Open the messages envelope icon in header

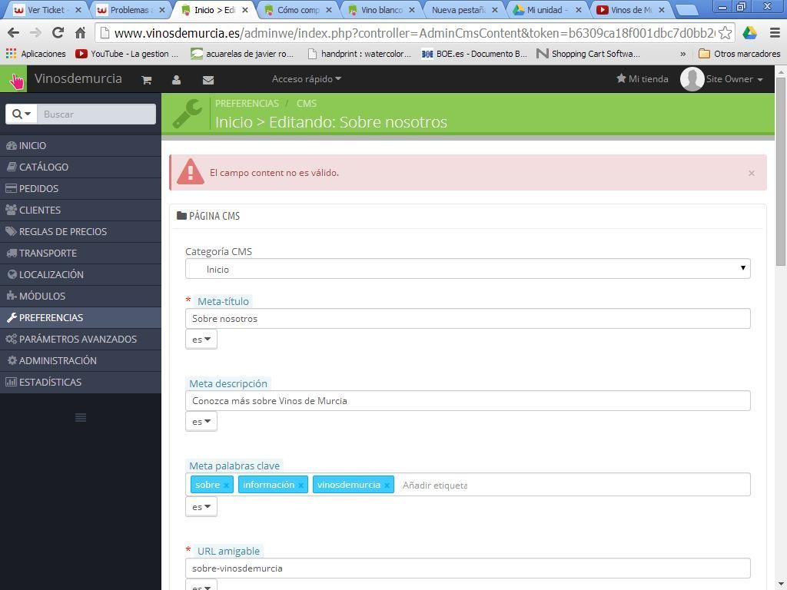pyautogui.click(x=208, y=80)
